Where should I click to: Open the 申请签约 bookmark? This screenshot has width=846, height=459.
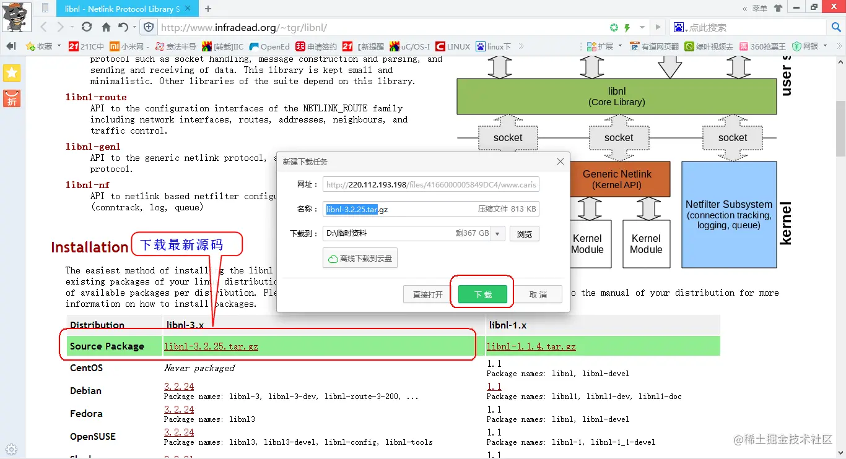click(316, 46)
